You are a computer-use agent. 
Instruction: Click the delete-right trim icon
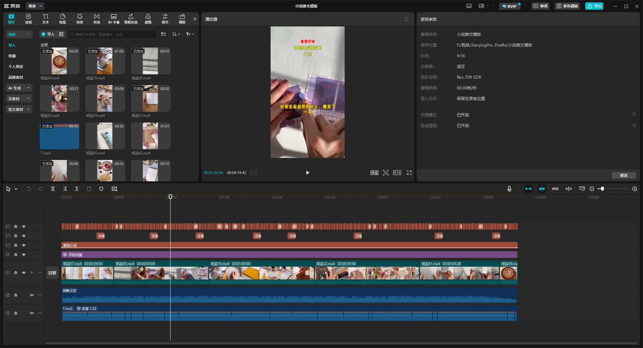click(77, 189)
